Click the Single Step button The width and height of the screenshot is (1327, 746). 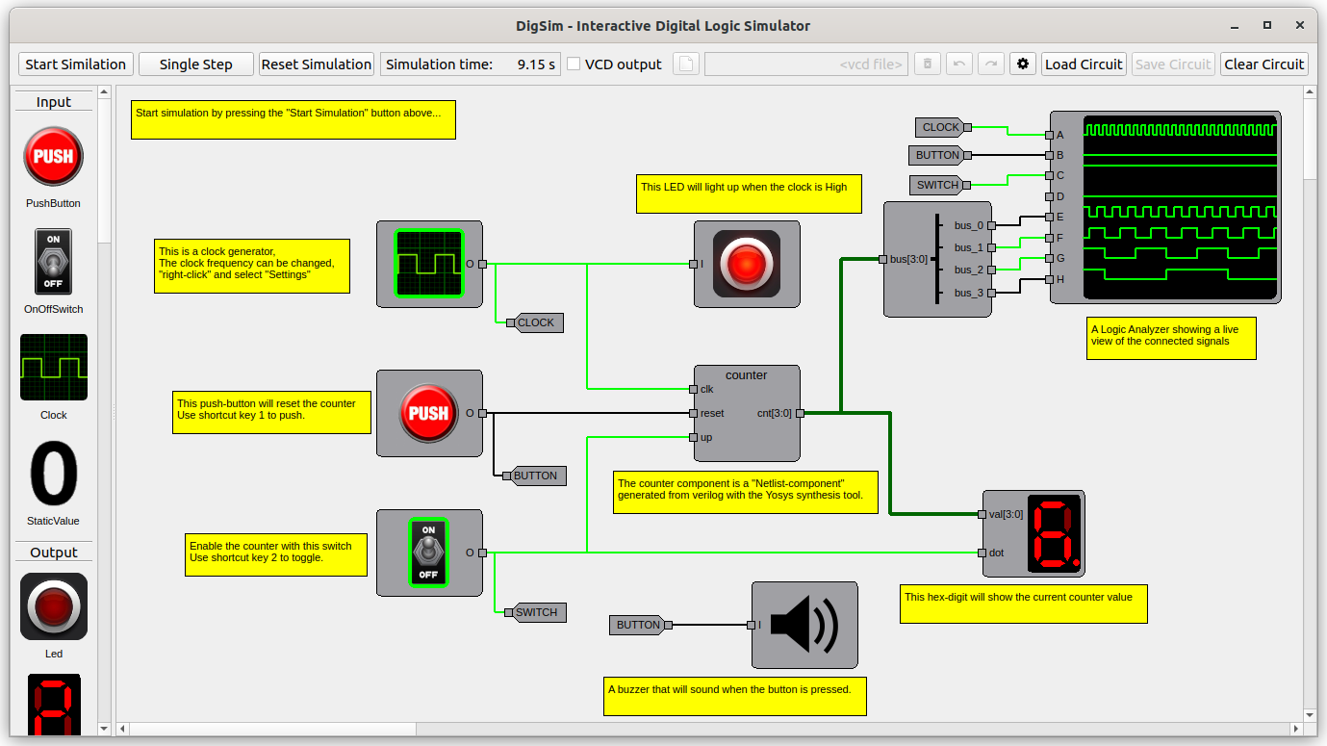click(195, 64)
